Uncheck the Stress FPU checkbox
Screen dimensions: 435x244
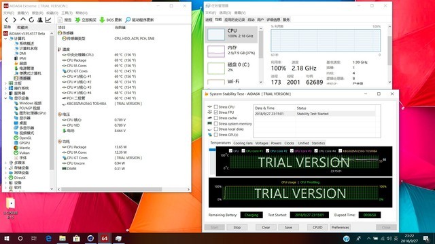[216, 113]
